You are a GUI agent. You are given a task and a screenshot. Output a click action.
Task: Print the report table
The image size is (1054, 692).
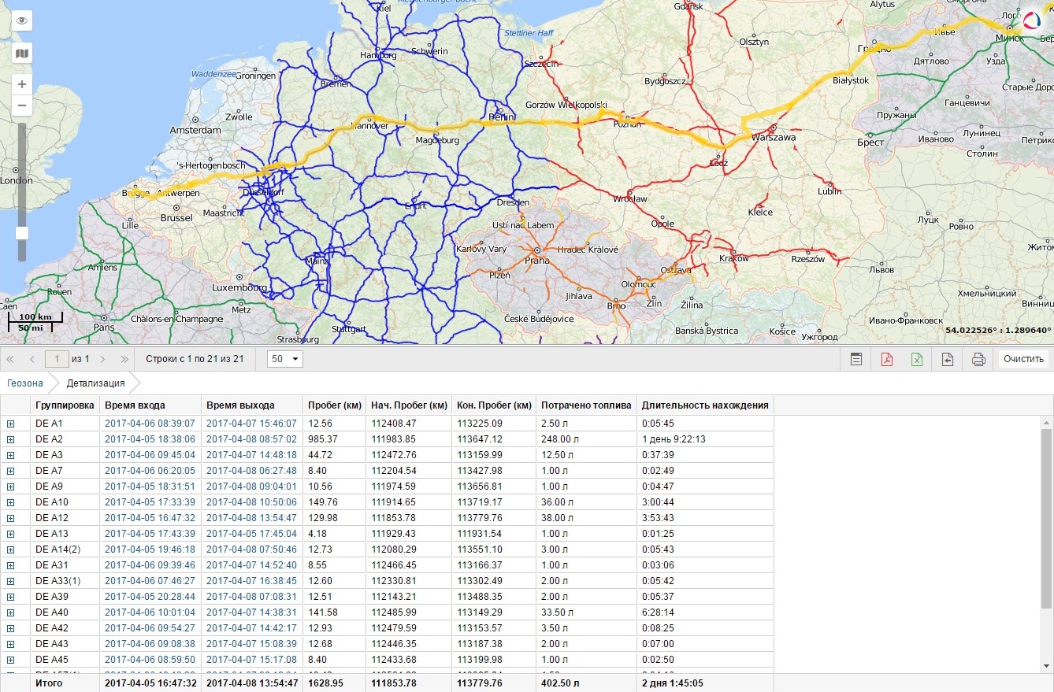coord(978,360)
